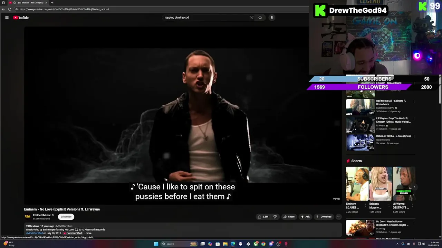Subscribe to the EminemMusic channel

pyautogui.click(x=66, y=217)
